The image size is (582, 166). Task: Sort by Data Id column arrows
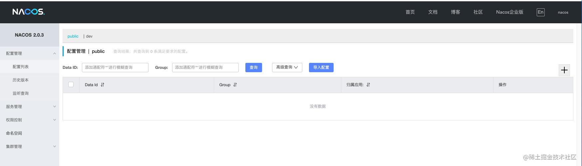click(x=103, y=85)
